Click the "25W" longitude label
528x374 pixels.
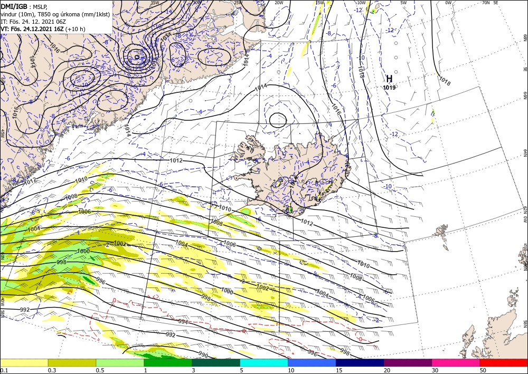(238, 3)
